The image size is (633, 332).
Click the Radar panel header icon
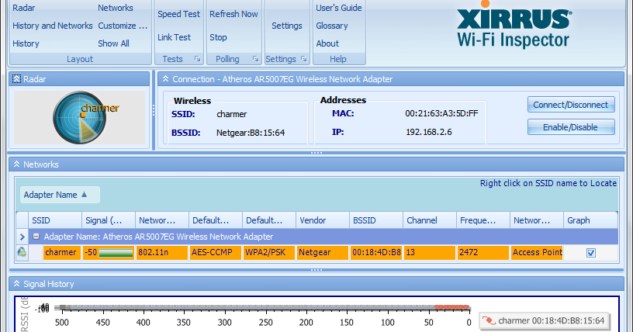(16, 79)
